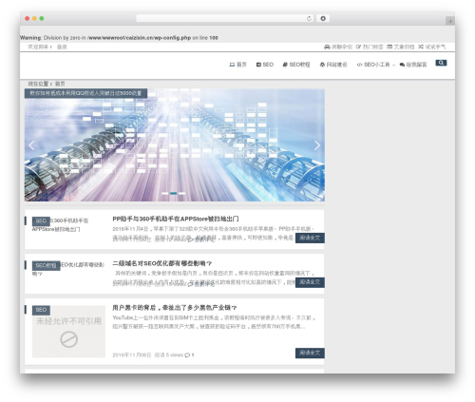Screen dimensions: 475x402
Task: Select the third carousel indicator dot
Action: (181, 193)
